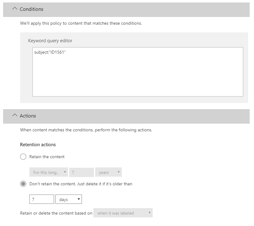Image resolution: width=254 pixels, height=226 pixels.
Task: Click inside the Keyword query editor box
Action: click(x=138, y=72)
